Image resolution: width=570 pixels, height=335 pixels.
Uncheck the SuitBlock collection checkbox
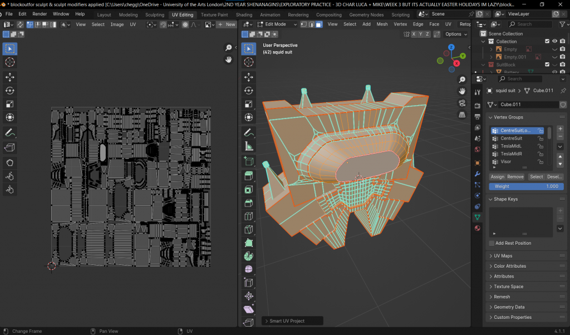click(547, 65)
